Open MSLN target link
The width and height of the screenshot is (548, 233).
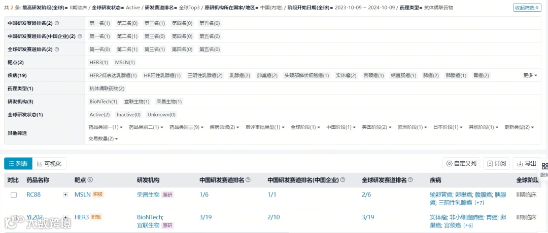point(83,195)
